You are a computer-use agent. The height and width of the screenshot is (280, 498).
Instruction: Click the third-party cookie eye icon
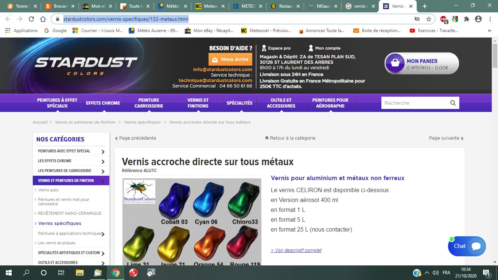pyautogui.click(x=417, y=19)
